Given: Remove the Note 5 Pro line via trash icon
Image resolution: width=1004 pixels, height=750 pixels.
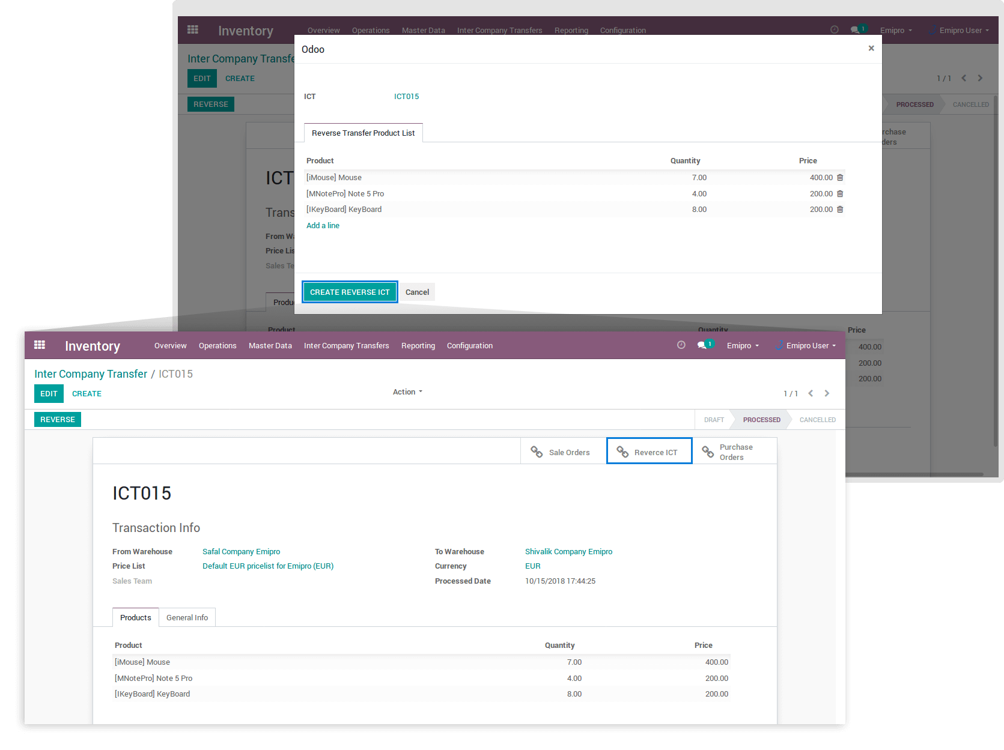Looking at the screenshot, I should click(x=840, y=194).
